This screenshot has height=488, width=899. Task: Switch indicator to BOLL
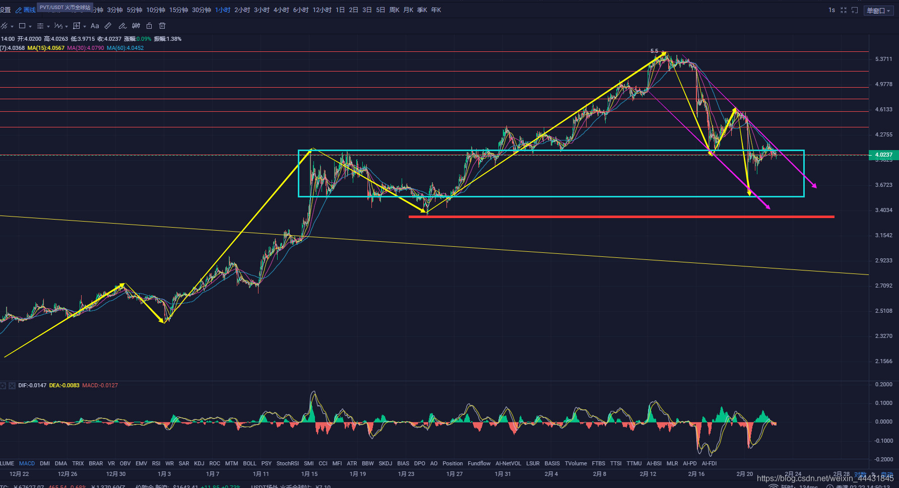pos(249,463)
